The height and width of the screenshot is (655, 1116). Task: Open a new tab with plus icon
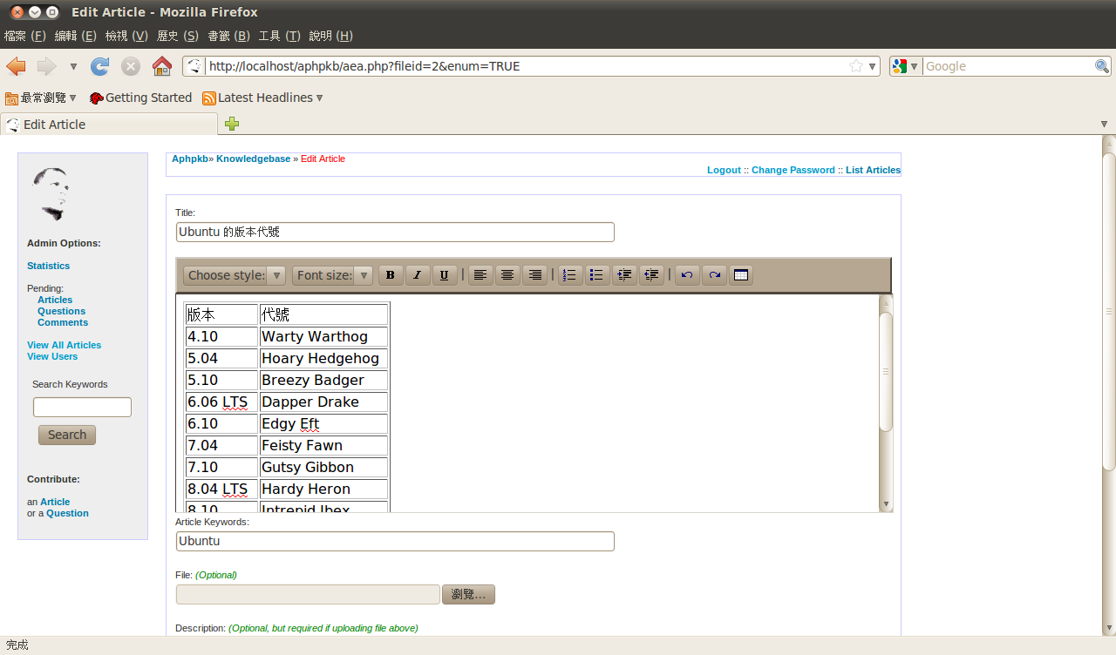pos(232,124)
